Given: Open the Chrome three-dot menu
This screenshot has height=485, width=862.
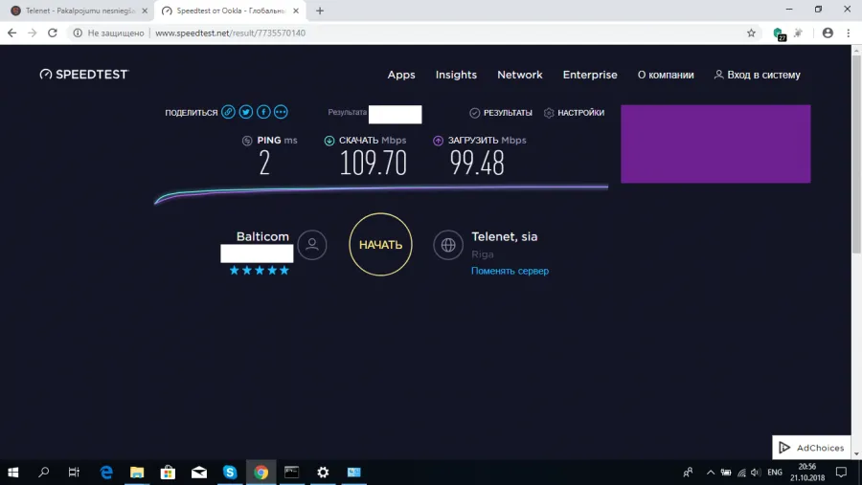Looking at the screenshot, I should click(849, 33).
